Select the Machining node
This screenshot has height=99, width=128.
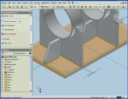[9, 72]
